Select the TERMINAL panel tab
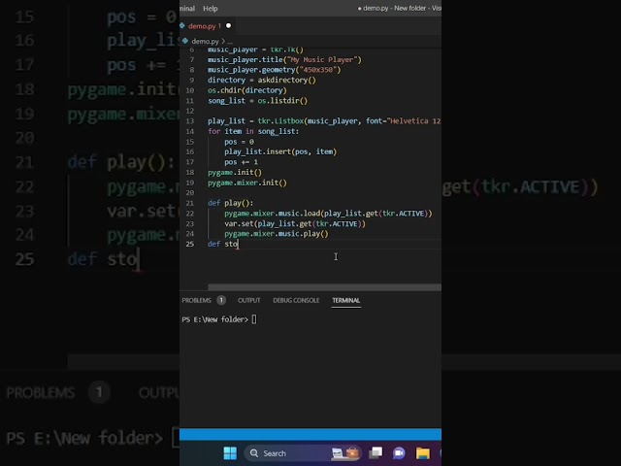Image resolution: width=621 pixels, height=466 pixels. [x=346, y=300]
